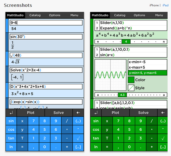Hit the backspace arrow on green keypad
The width and height of the screenshot is (171, 156).
163,113
